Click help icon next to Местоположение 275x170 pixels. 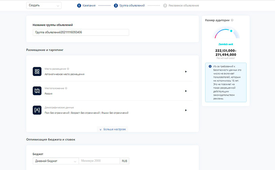[66, 88]
